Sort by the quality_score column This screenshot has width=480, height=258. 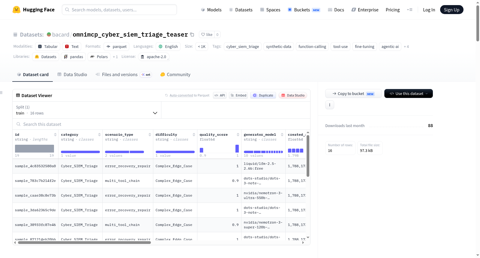click(x=238, y=135)
